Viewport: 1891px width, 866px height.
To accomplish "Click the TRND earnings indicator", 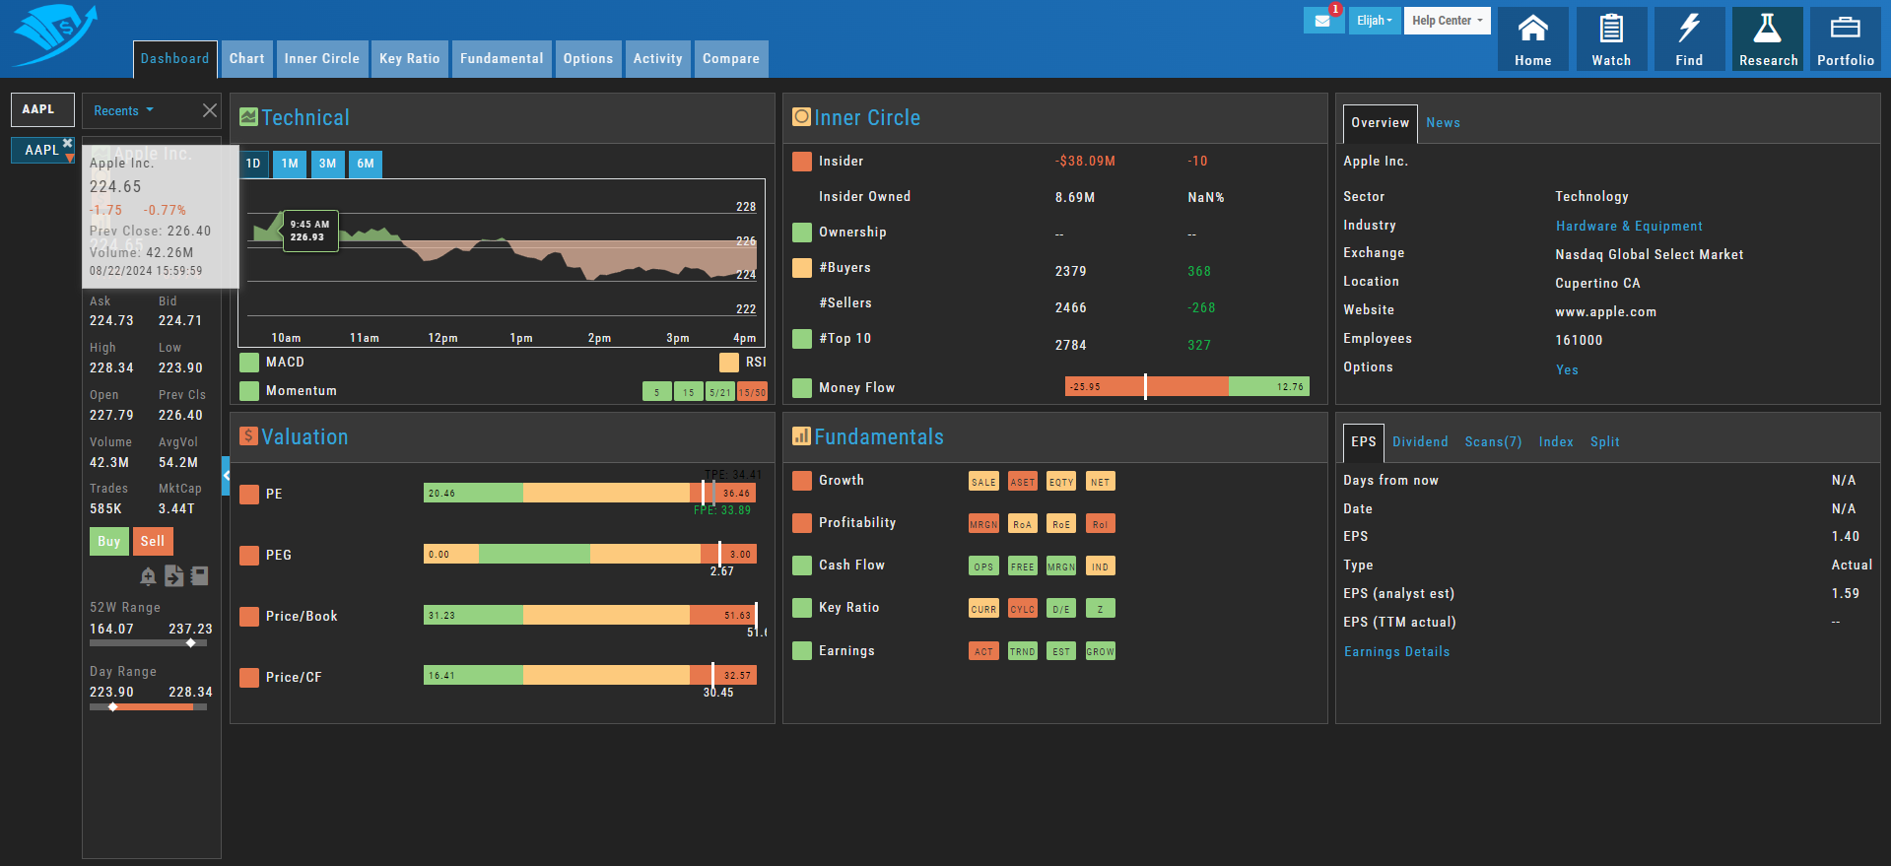I will (x=1023, y=651).
